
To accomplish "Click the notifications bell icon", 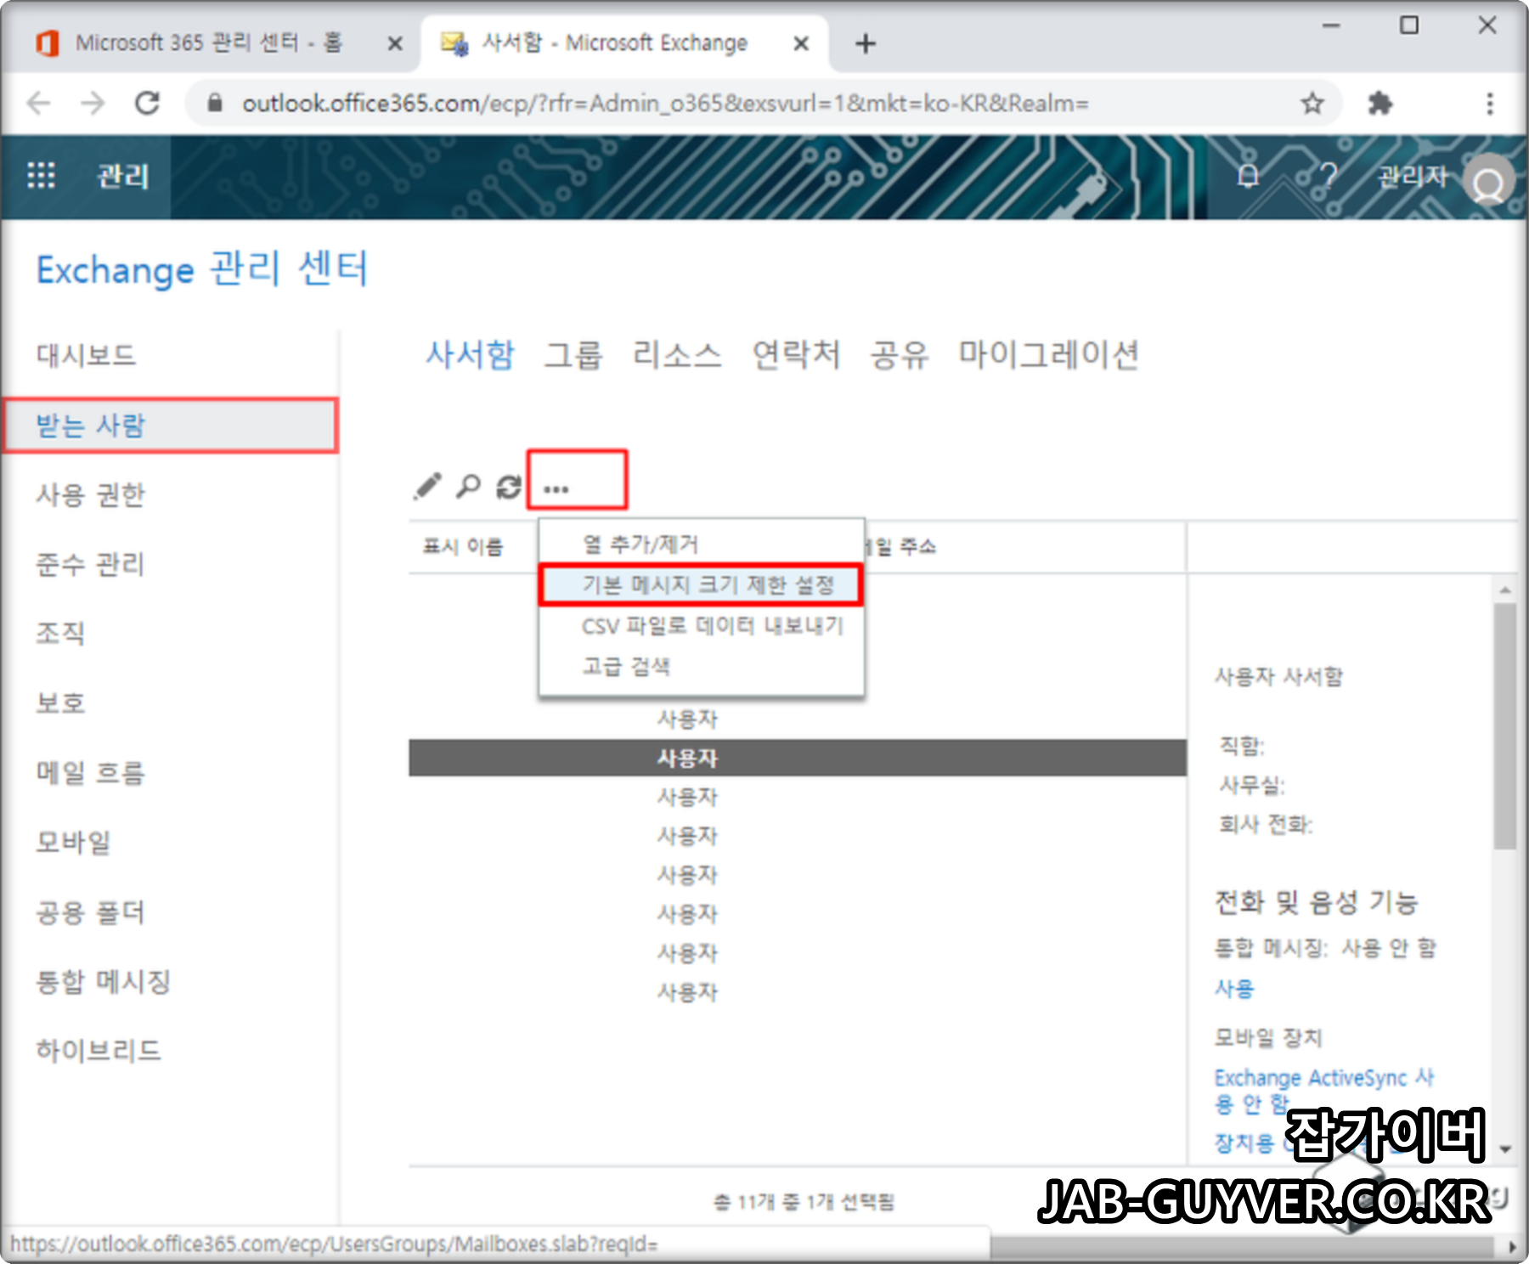I will pos(1247,176).
